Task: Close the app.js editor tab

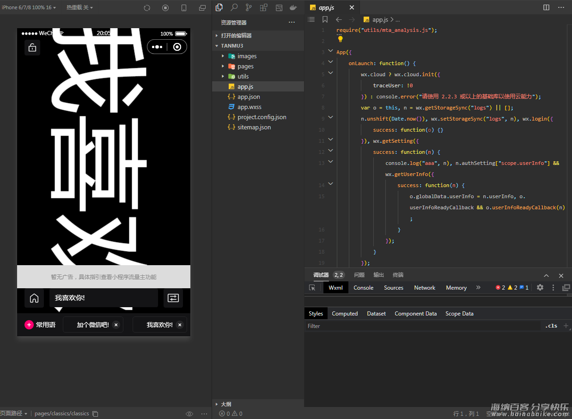Action: pos(352,7)
